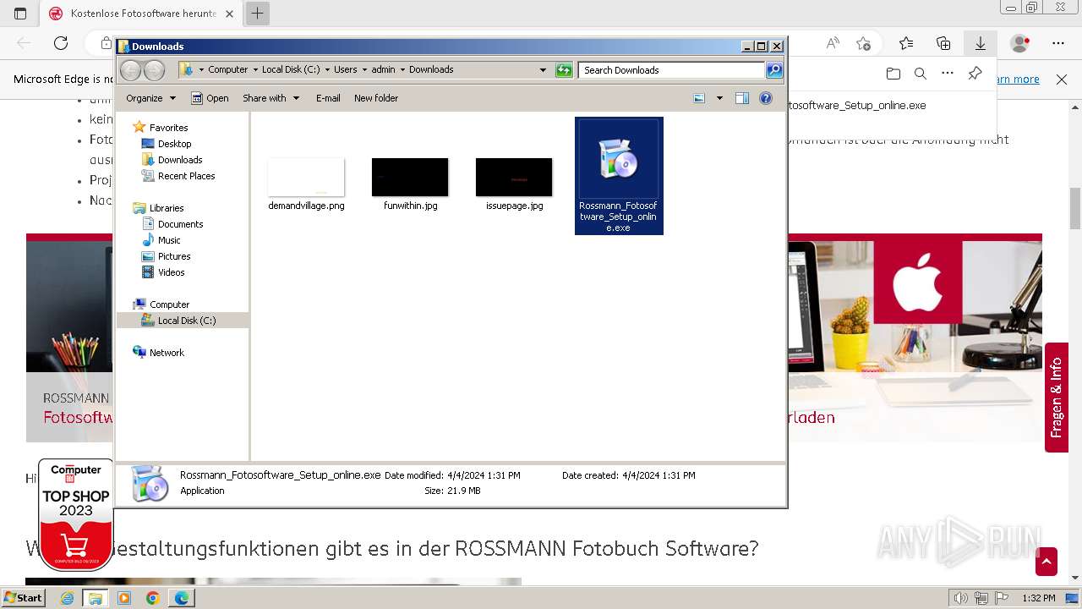Expand address bar previous locations dropdown

(543, 70)
